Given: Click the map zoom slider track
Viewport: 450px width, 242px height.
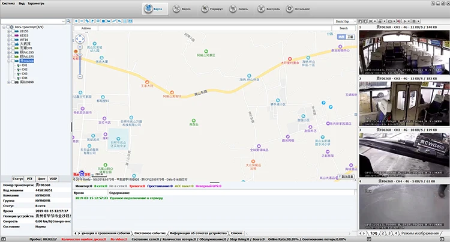Looking at the screenshot, I should coord(80,65).
